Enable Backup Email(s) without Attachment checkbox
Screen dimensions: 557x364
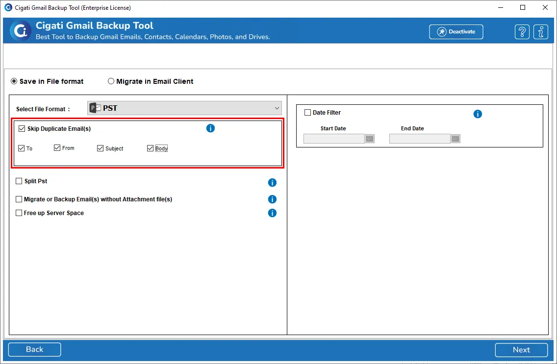click(x=19, y=199)
